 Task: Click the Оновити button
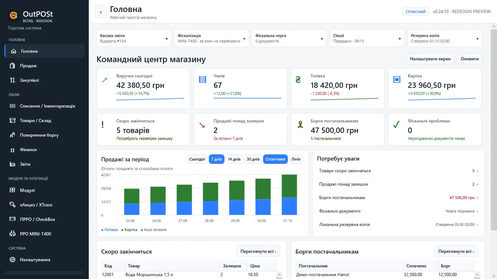[470, 58]
